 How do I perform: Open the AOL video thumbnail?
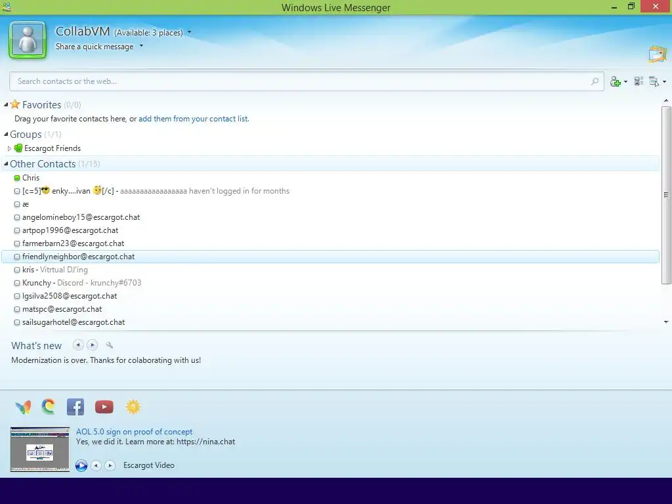coord(40,449)
